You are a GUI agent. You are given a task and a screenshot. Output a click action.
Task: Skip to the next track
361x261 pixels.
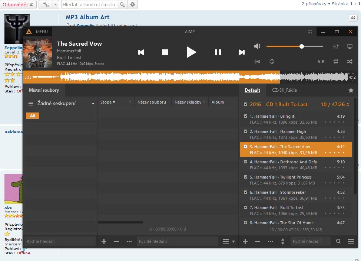coord(242,52)
